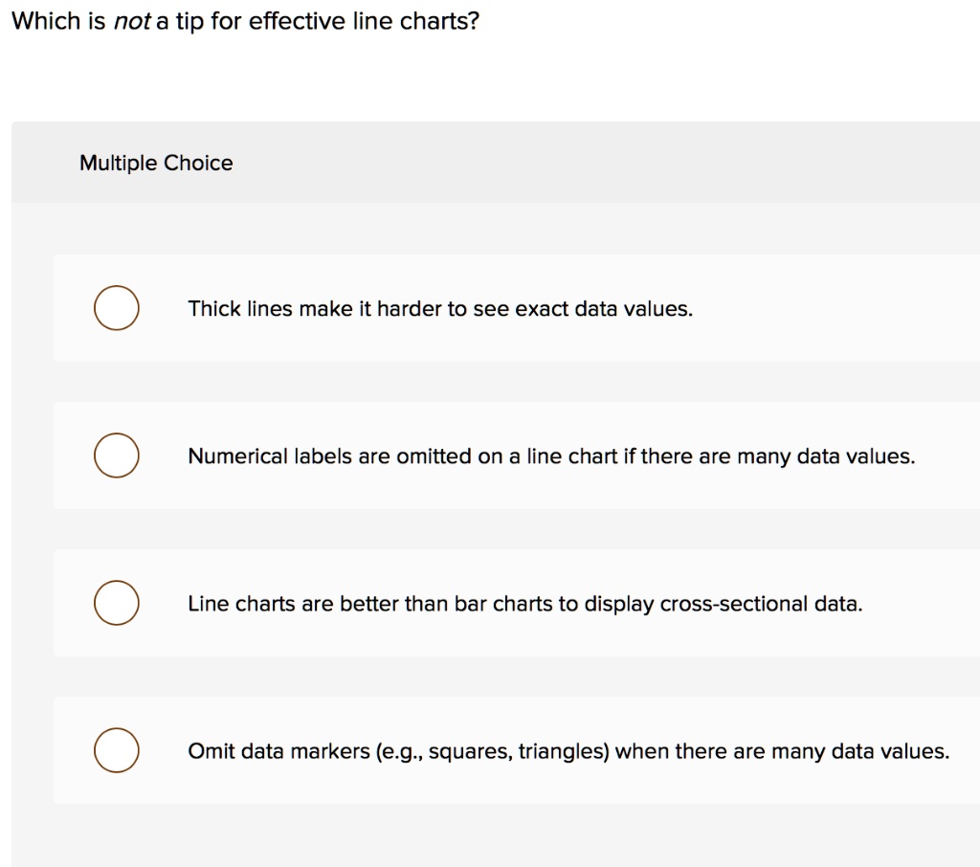Select the radio button for the thick lines answer
980x867 pixels.
[x=116, y=307]
